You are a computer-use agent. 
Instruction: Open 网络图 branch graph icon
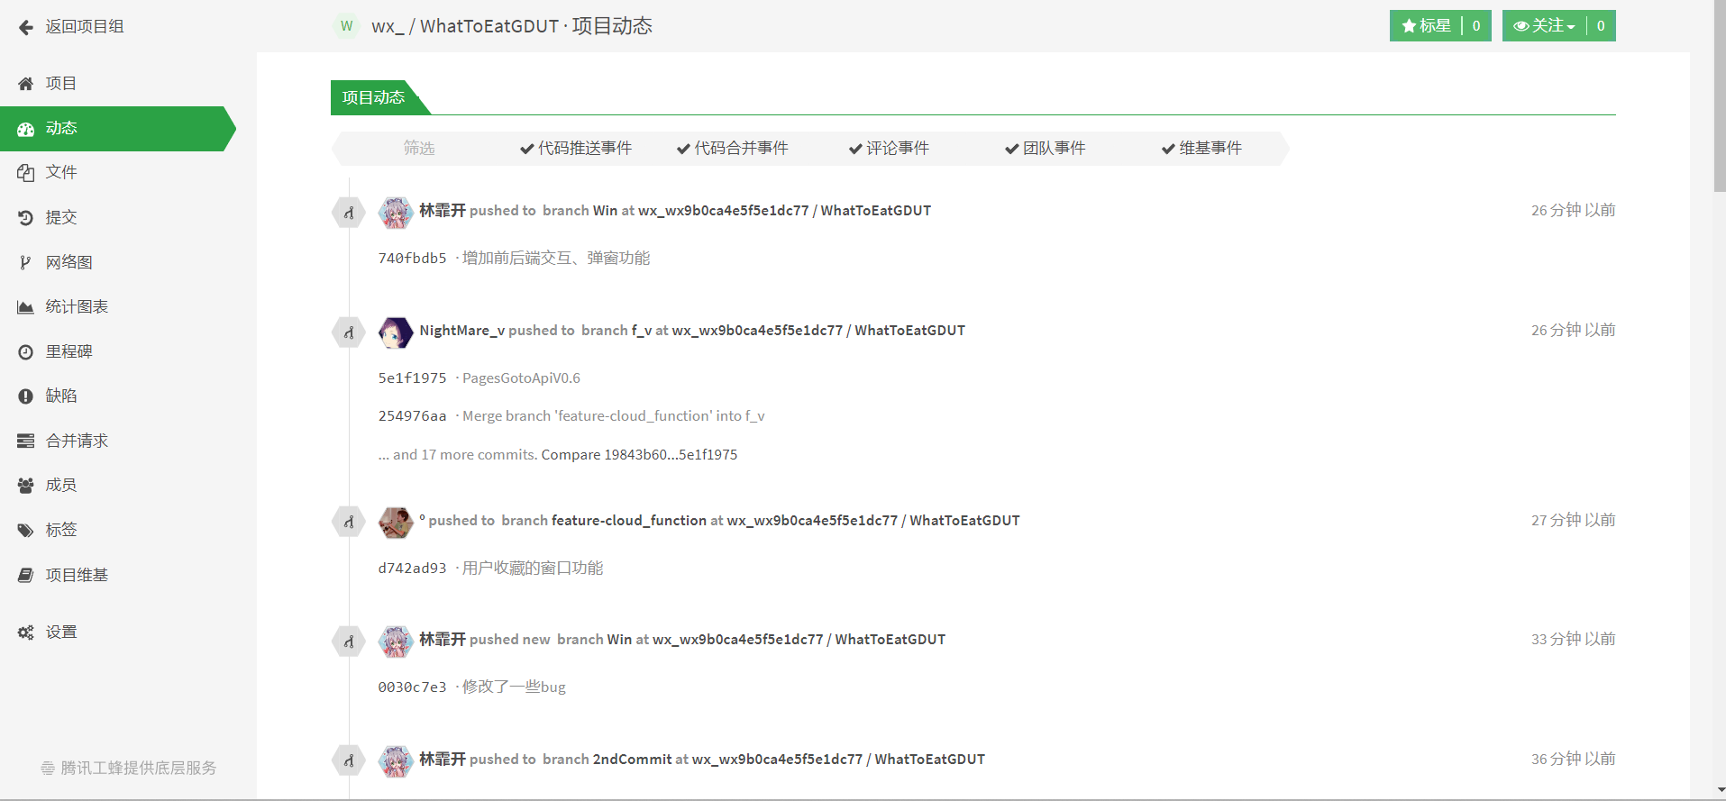pos(26,262)
